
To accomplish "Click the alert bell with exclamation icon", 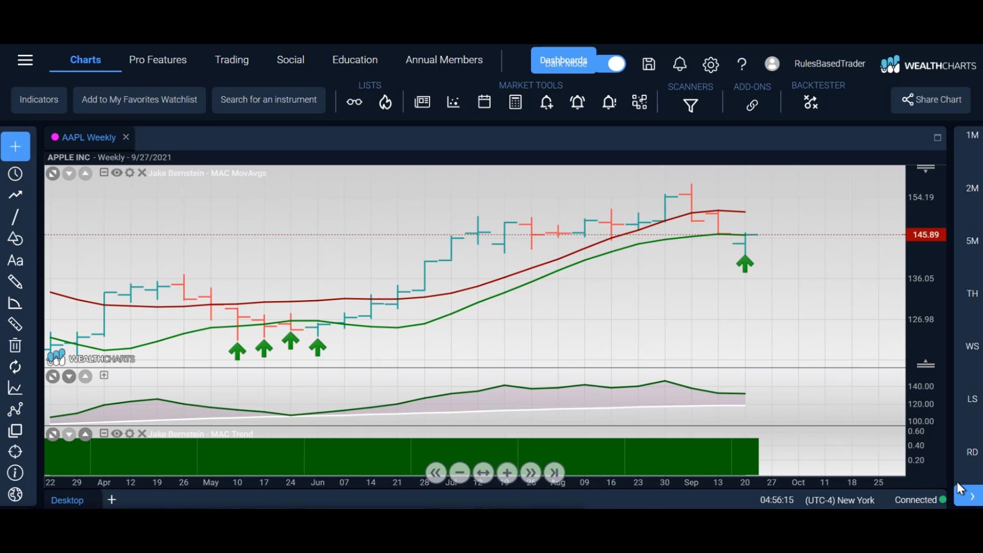I will click(x=609, y=102).
